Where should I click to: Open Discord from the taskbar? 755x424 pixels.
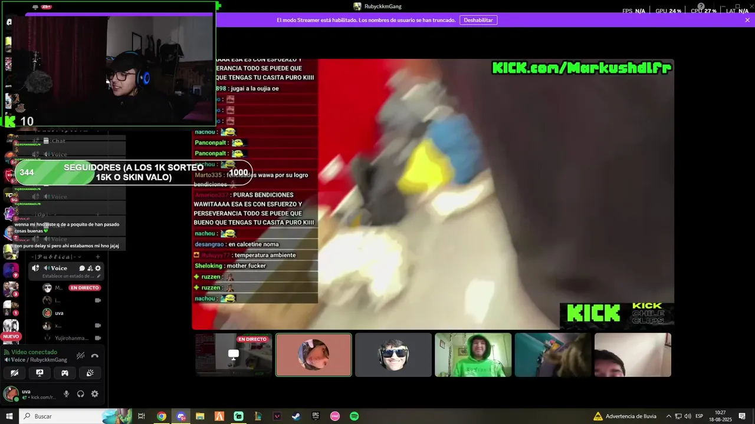(x=181, y=416)
